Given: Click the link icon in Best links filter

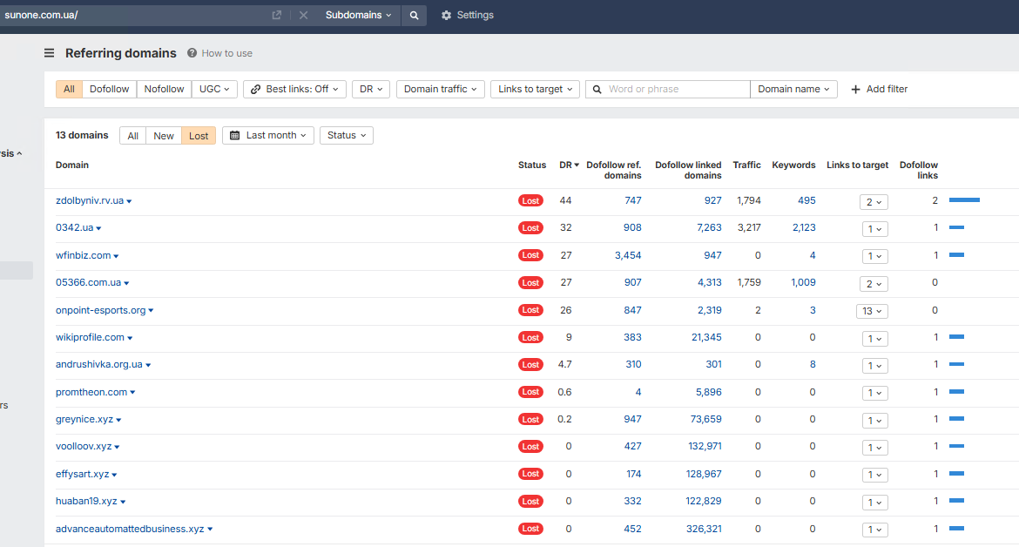Looking at the screenshot, I should coord(255,89).
